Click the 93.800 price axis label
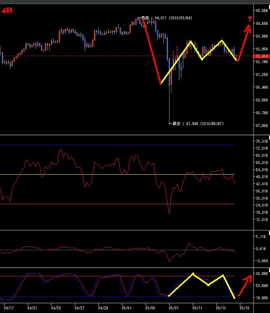The image size is (270, 313). pos(261,36)
